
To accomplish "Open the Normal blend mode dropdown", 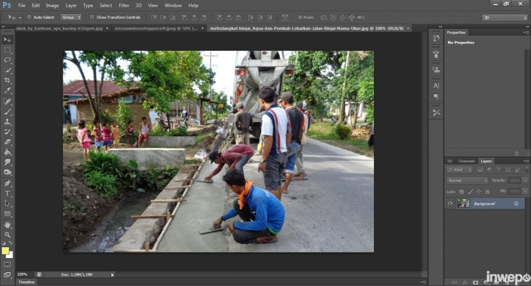I will coord(467,180).
